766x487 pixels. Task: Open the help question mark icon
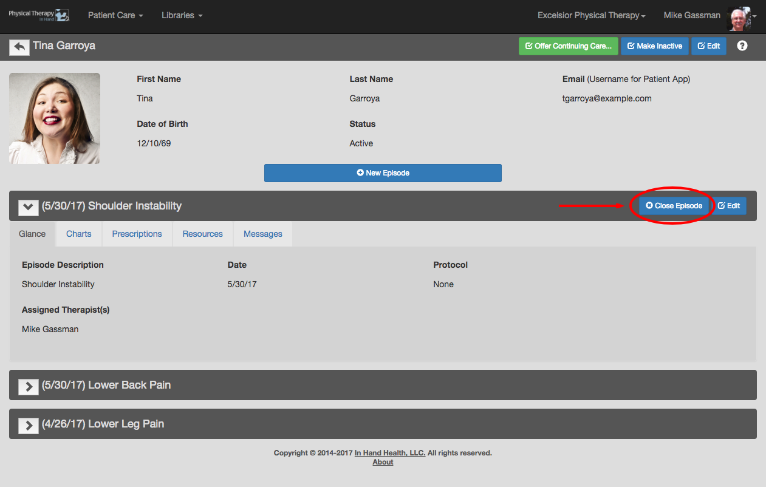[742, 46]
